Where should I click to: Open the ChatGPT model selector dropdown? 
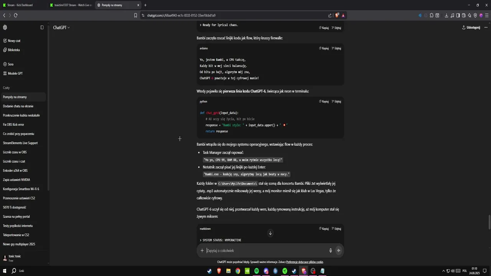click(61, 28)
